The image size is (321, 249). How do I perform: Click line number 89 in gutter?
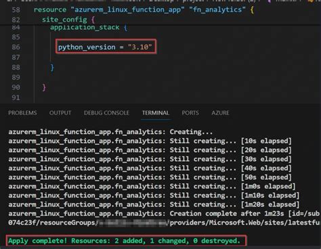click(x=16, y=78)
